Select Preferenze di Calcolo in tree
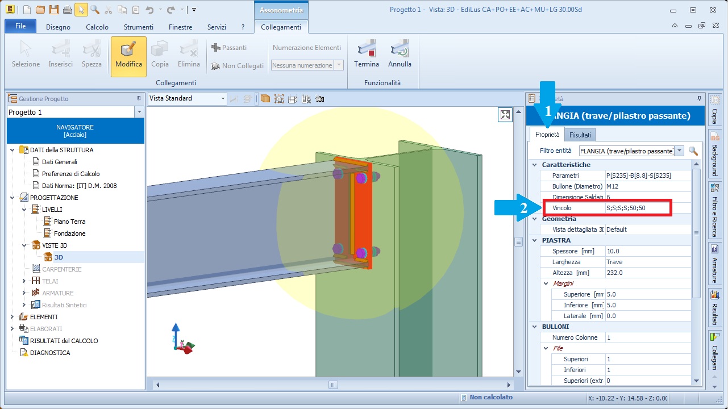The width and height of the screenshot is (728, 409). tap(70, 174)
